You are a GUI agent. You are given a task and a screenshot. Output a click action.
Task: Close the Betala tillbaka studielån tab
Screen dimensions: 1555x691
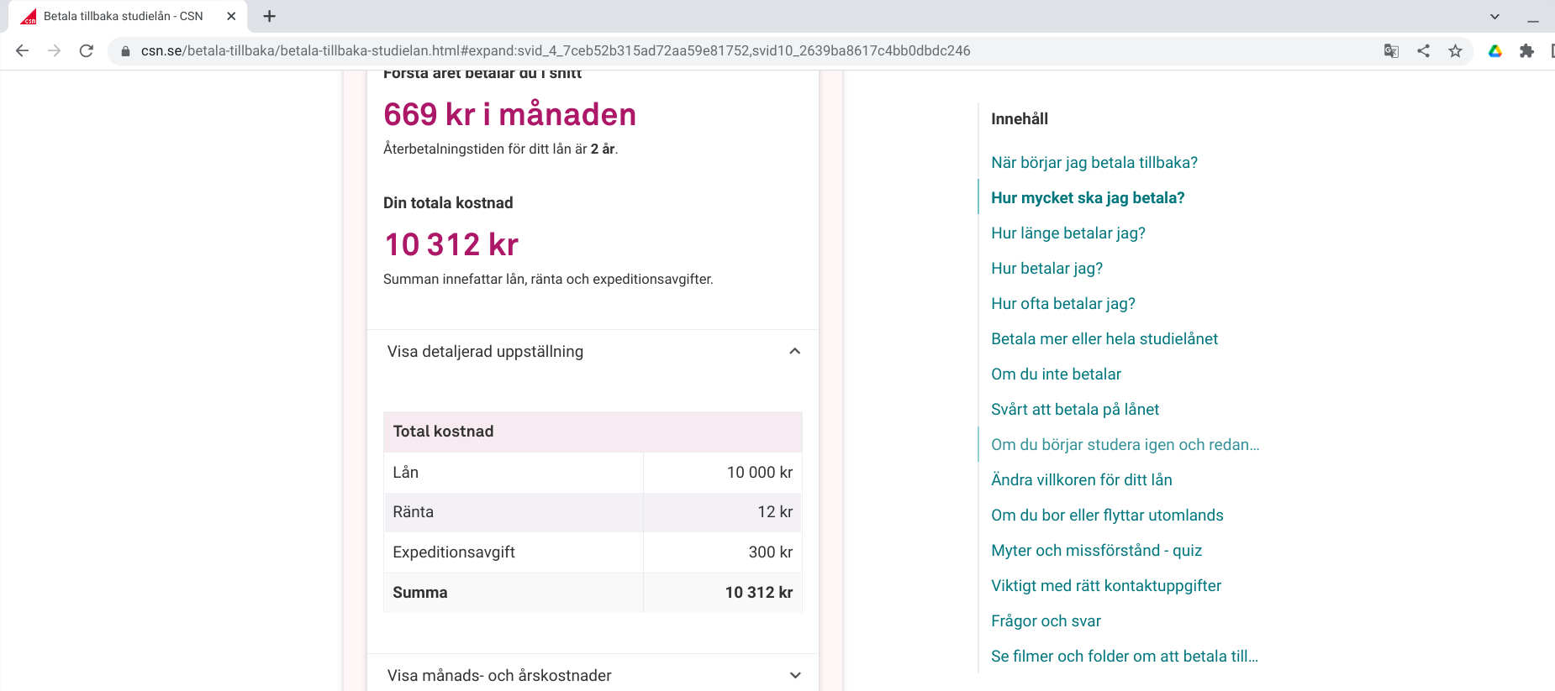pyautogui.click(x=231, y=16)
